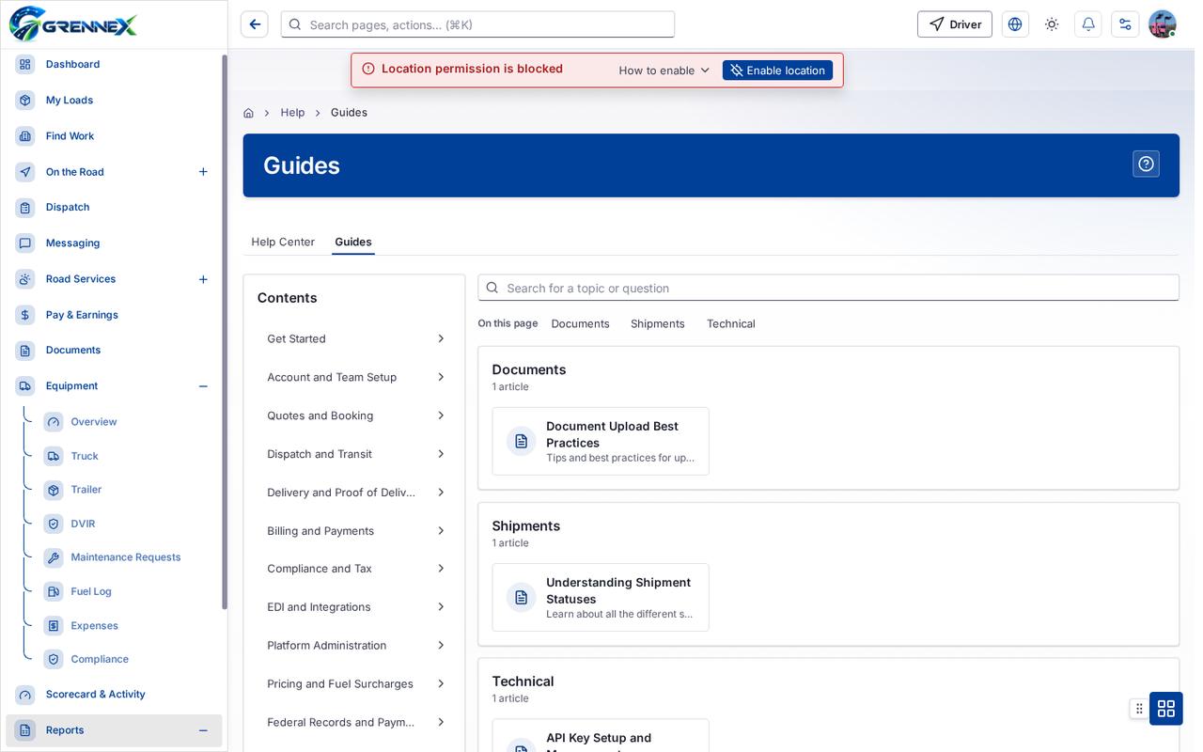Expand Account and Team Setup section

point(354,377)
